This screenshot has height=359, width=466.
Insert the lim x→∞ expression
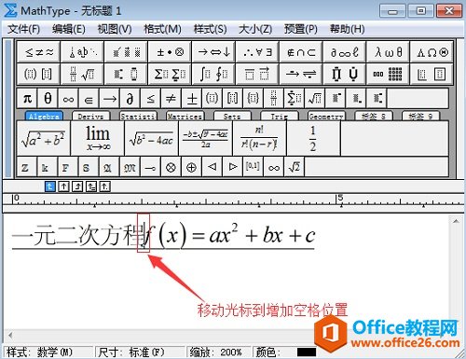[x=98, y=139]
